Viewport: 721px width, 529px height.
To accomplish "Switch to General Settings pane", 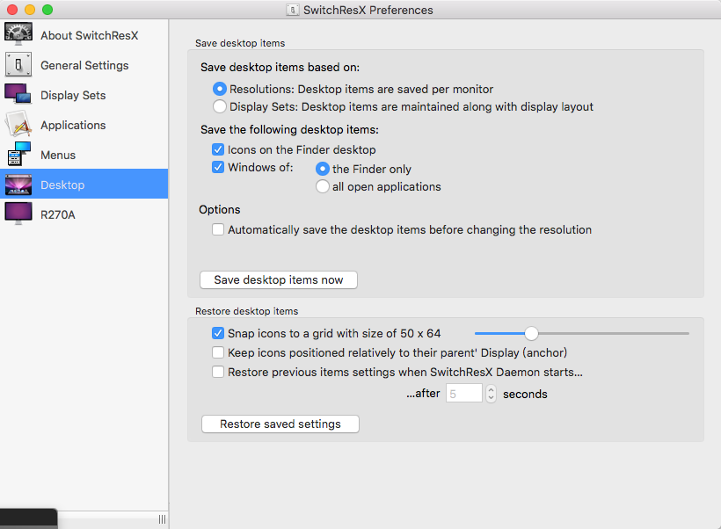I will (x=84, y=65).
